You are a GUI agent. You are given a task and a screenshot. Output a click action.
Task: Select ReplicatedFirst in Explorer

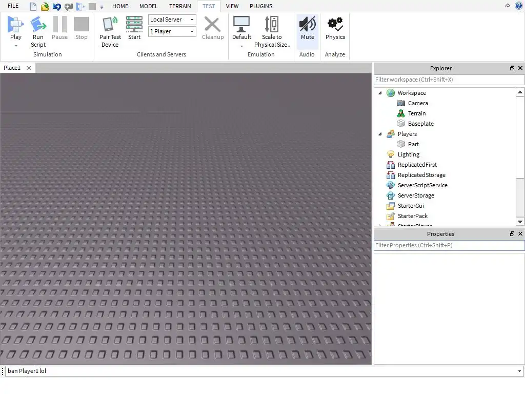point(417,165)
